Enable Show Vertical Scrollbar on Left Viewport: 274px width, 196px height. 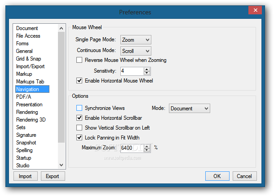[x=80, y=128]
